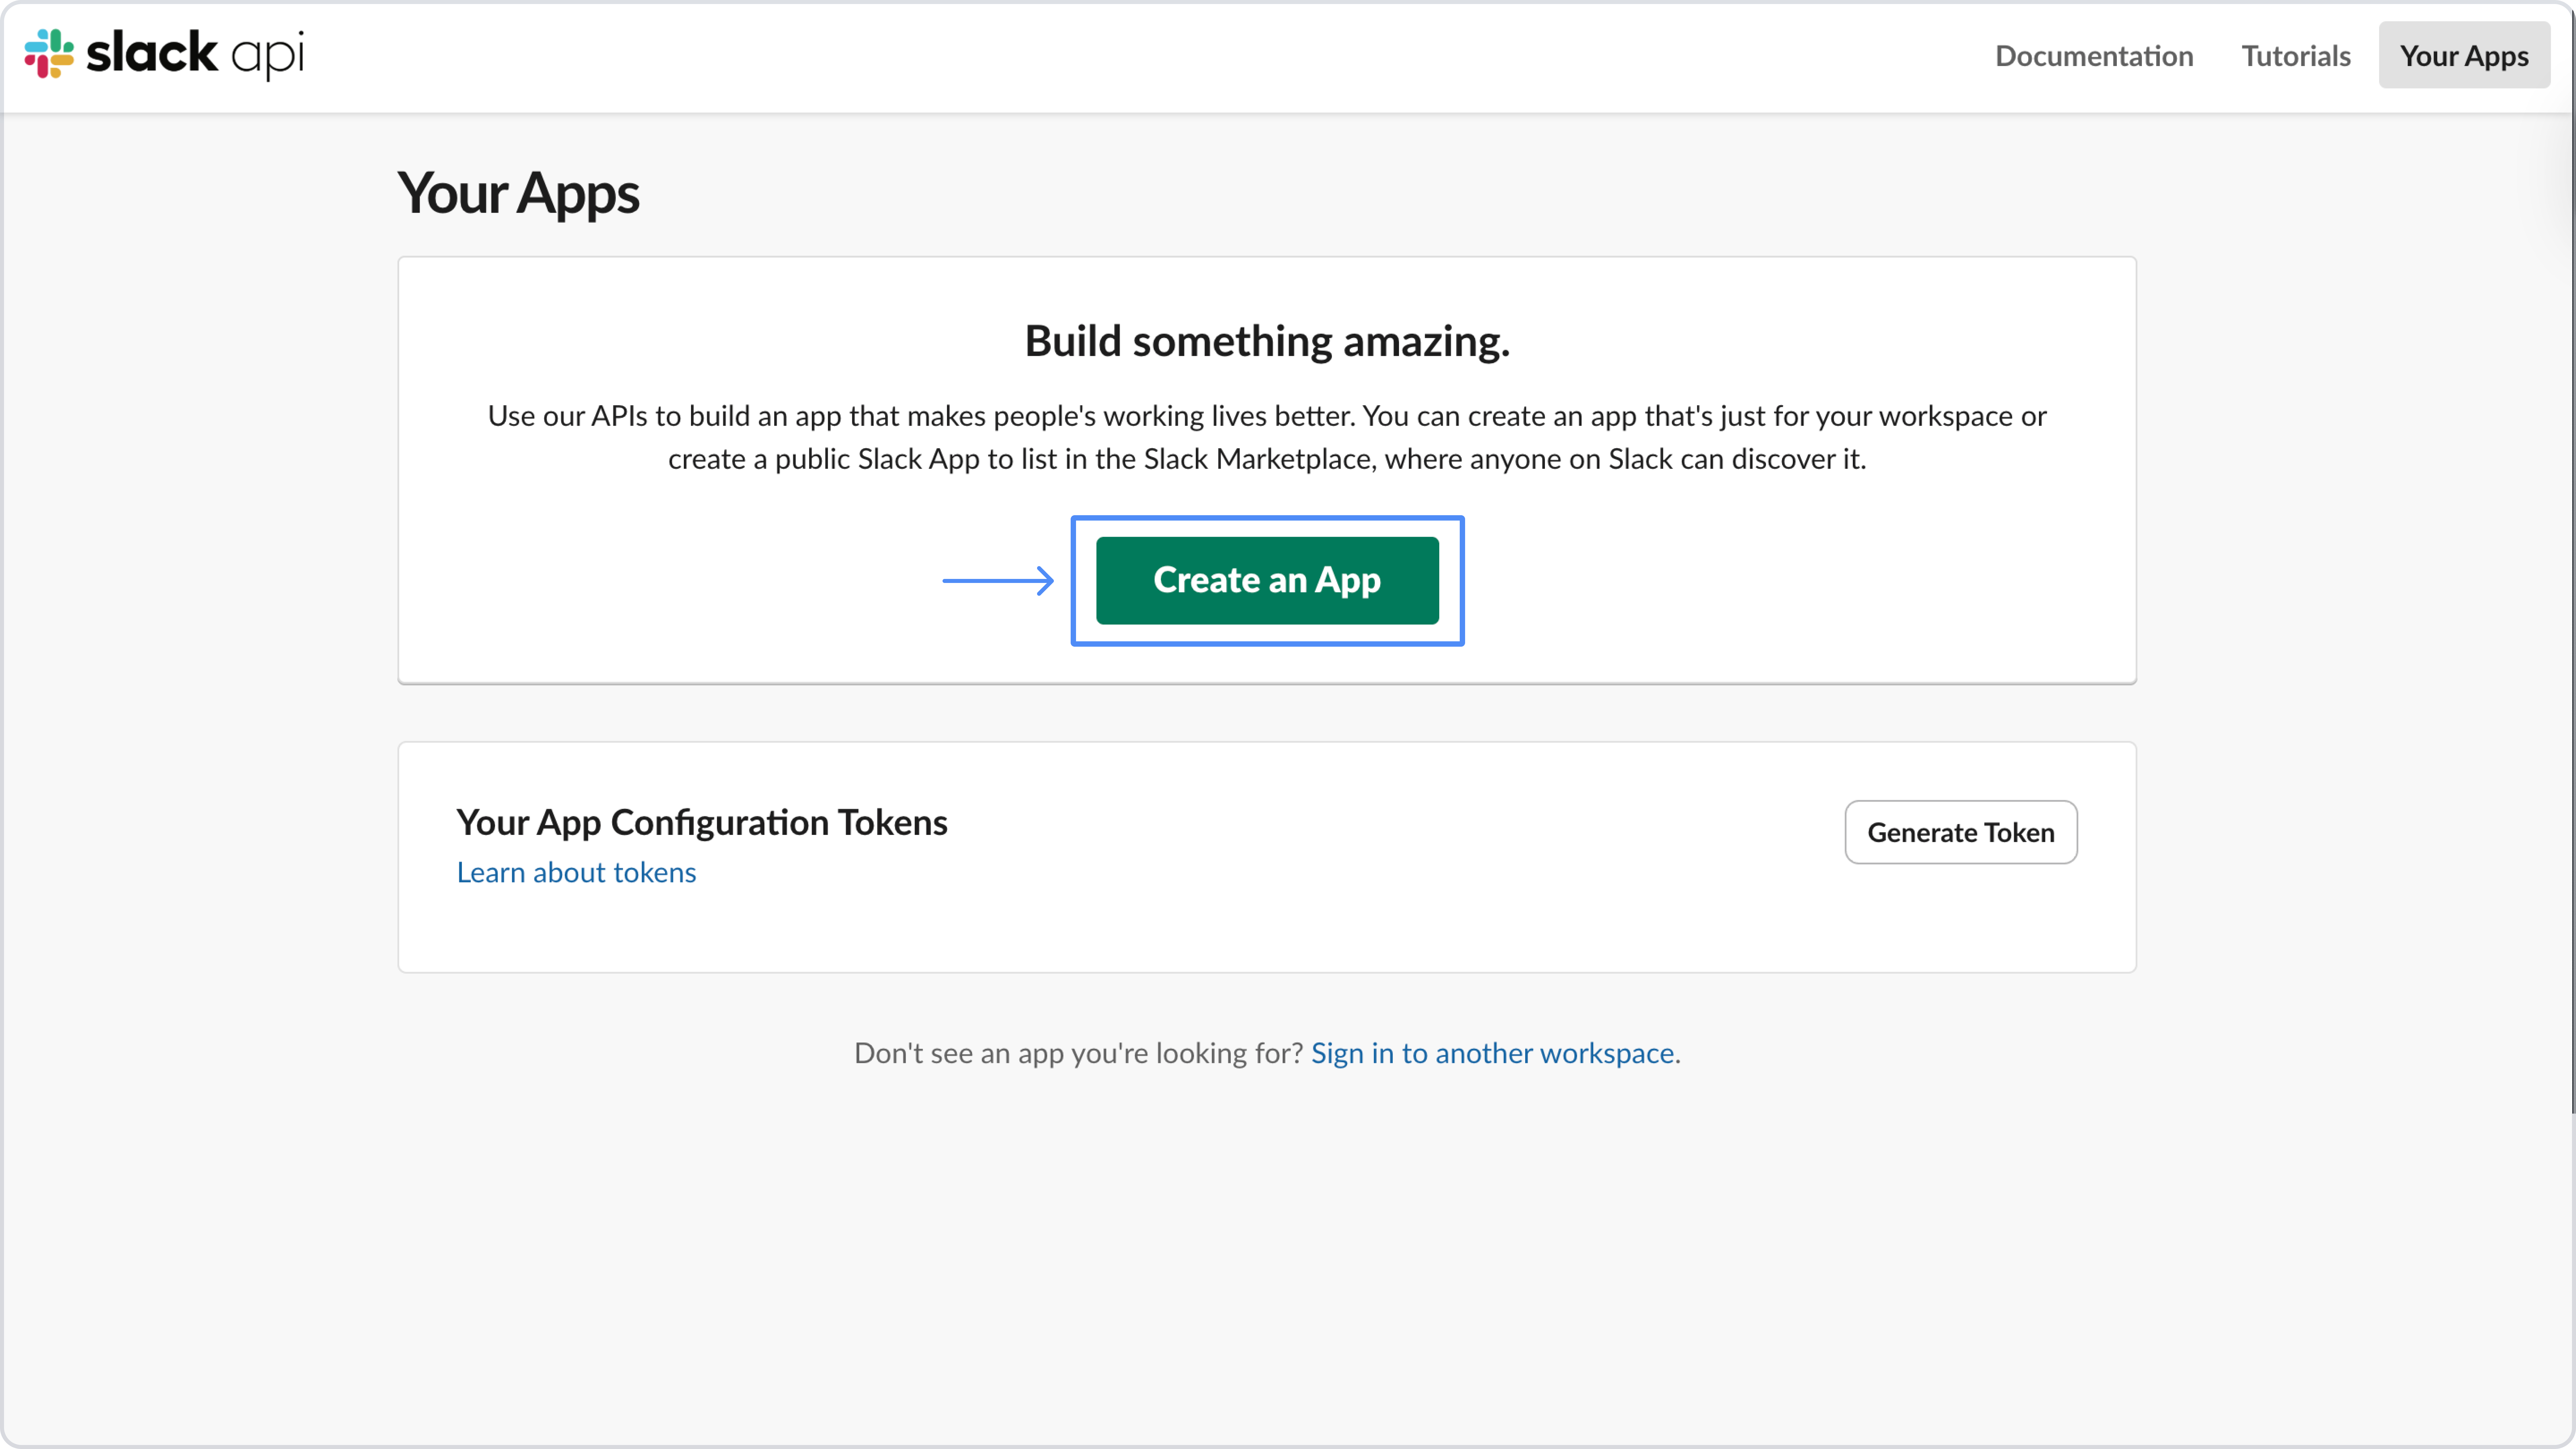Image resolution: width=2576 pixels, height=1449 pixels.
Task: Click the Slack logo in the top-left corner
Action: pyautogui.click(x=48, y=54)
